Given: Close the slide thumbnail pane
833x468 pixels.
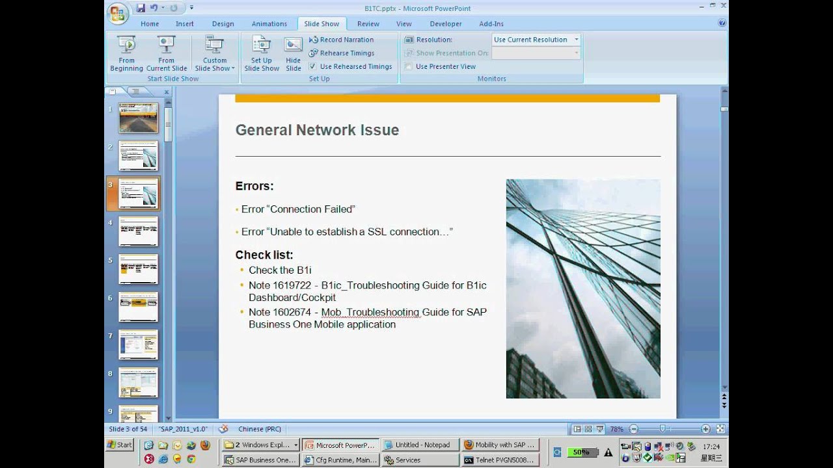Looking at the screenshot, I should 167,92.
